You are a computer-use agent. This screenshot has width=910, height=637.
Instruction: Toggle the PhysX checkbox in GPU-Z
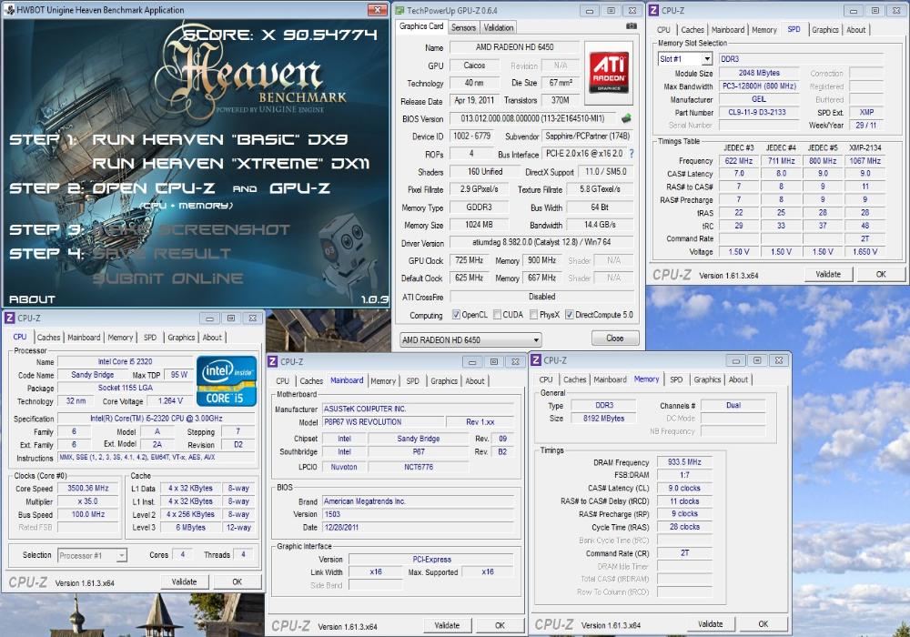coord(534,315)
